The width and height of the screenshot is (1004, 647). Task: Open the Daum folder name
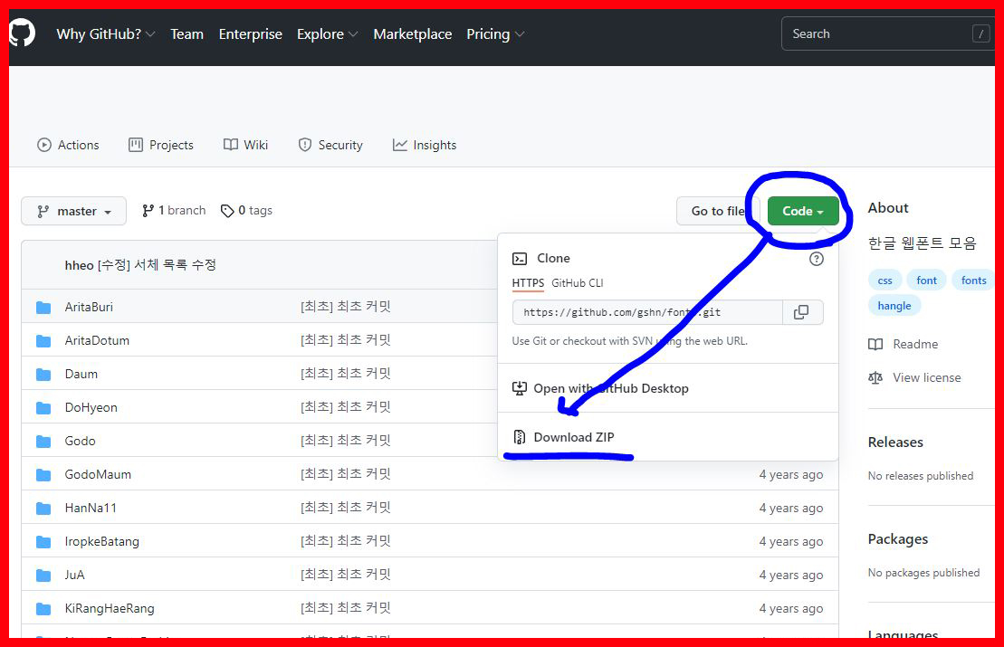coord(81,374)
